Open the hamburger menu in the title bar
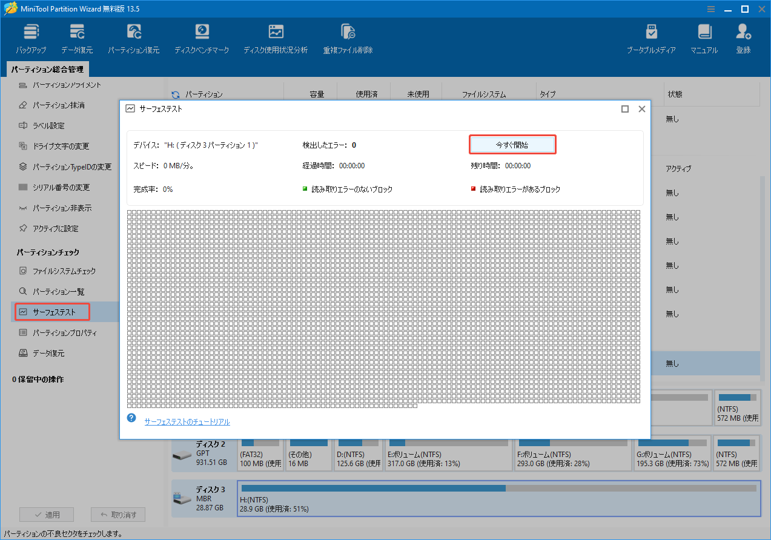The image size is (771, 540). 710,8
